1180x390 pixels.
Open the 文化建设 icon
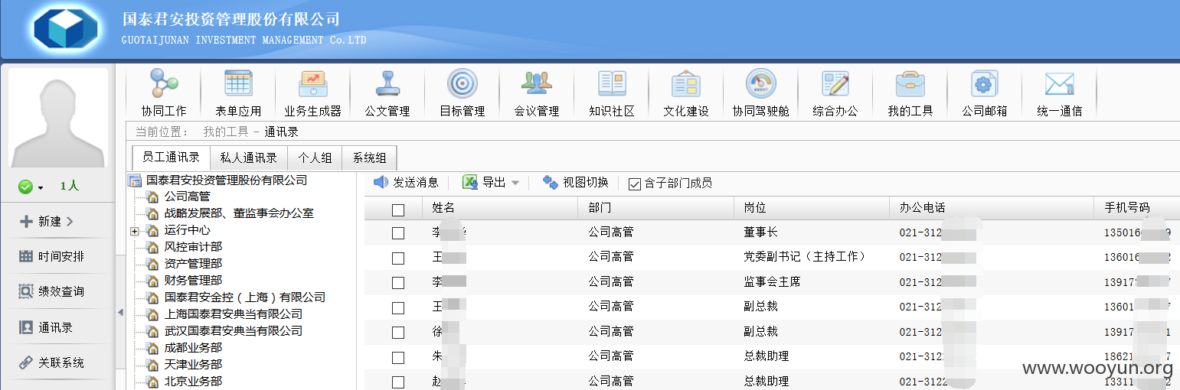click(686, 83)
